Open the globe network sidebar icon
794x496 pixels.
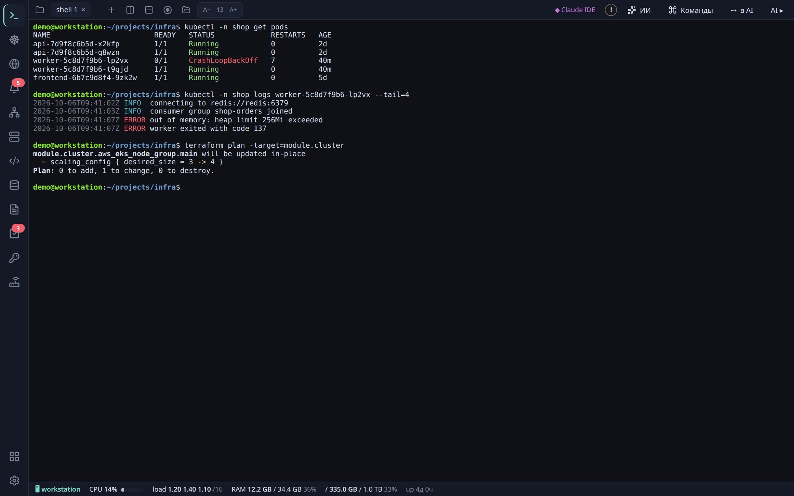14,64
